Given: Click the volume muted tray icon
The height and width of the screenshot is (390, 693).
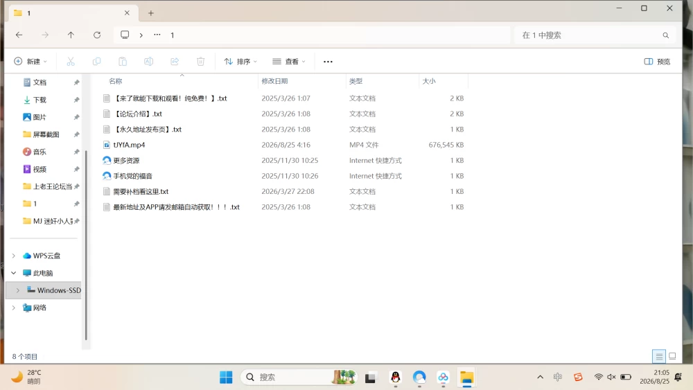Looking at the screenshot, I should pyautogui.click(x=611, y=378).
